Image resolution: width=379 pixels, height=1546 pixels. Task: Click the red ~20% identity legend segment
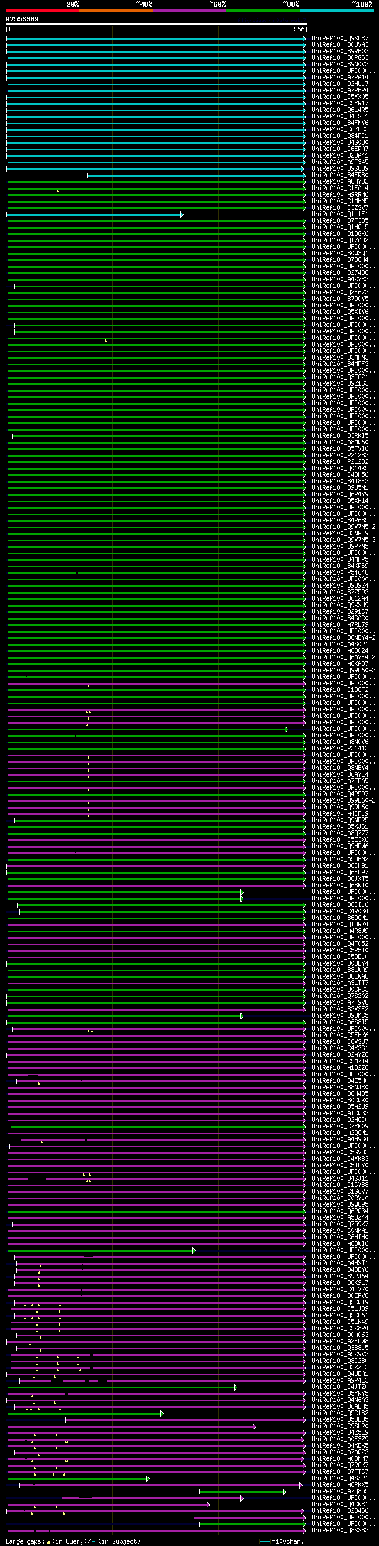point(43,10)
